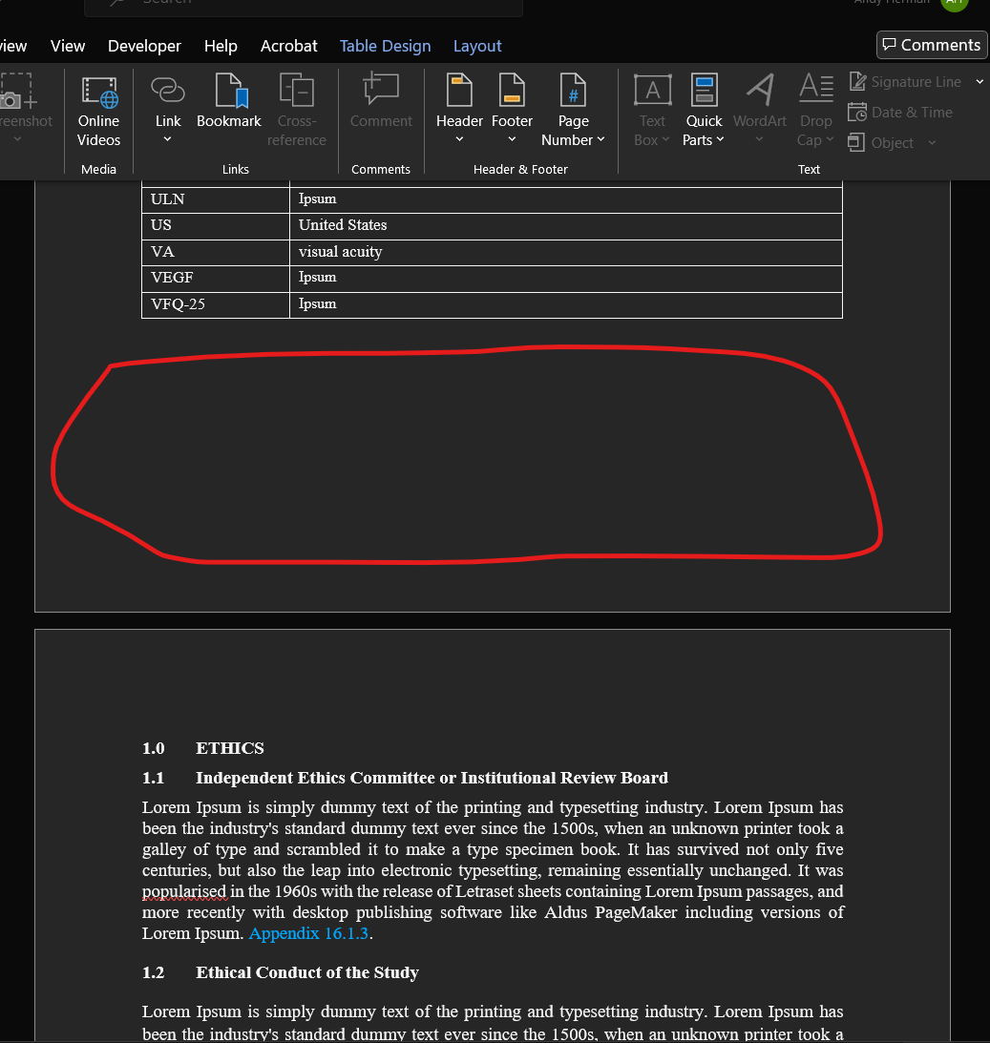Switch to the Table Design tab
Image resolution: width=990 pixels, height=1043 pixels.
coord(385,45)
